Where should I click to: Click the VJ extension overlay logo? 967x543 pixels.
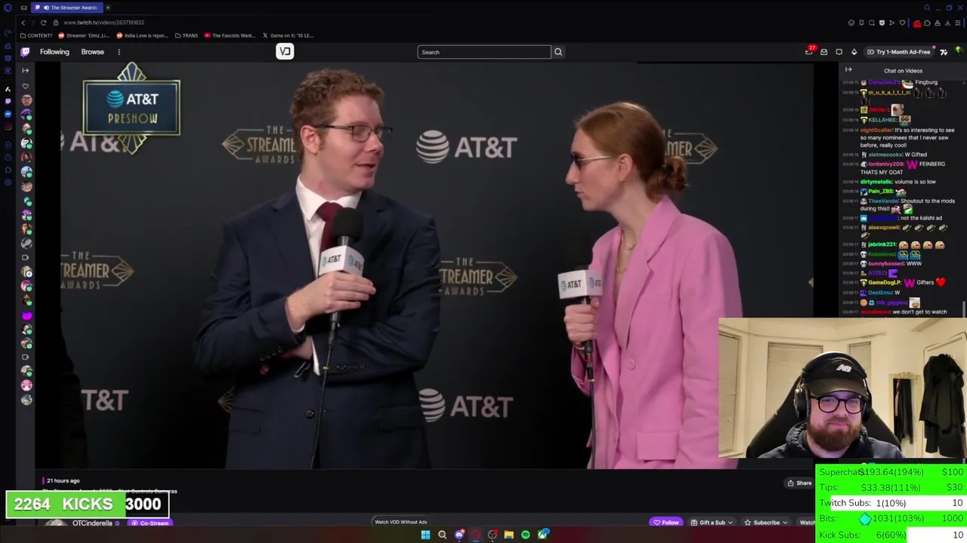(x=285, y=51)
